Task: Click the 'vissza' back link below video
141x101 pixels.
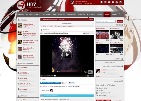Action: 43,79
